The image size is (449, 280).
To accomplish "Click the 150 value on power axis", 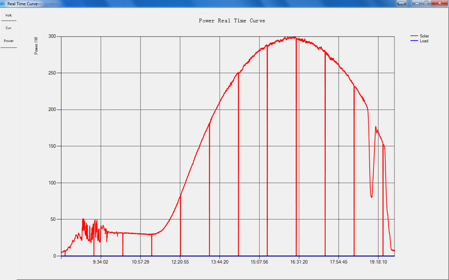I will pyautogui.click(x=53, y=146).
